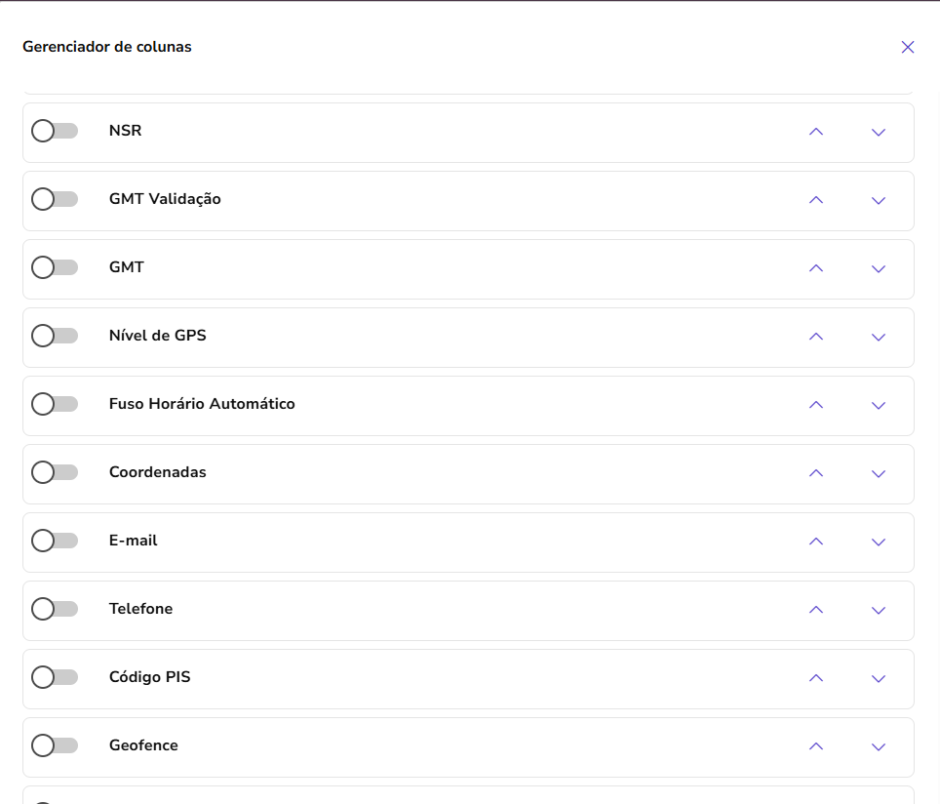
Task: Move Telefone column up
Action: point(816,610)
